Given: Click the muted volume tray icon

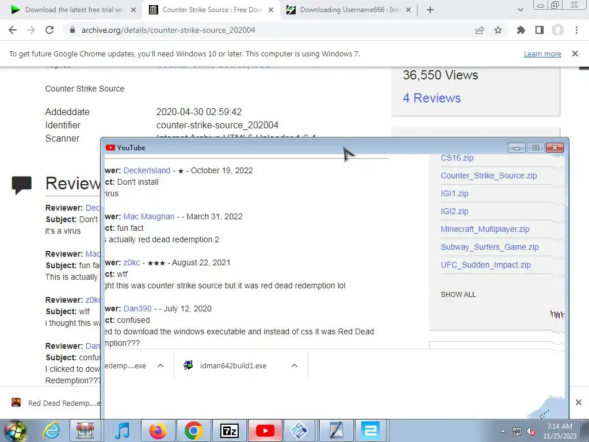Looking at the screenshot, I should coord(531,431).
